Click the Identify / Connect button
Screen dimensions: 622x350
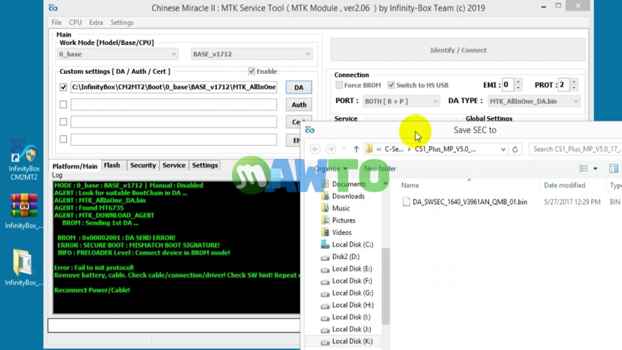pyautogui.click(x=458, y=50)
